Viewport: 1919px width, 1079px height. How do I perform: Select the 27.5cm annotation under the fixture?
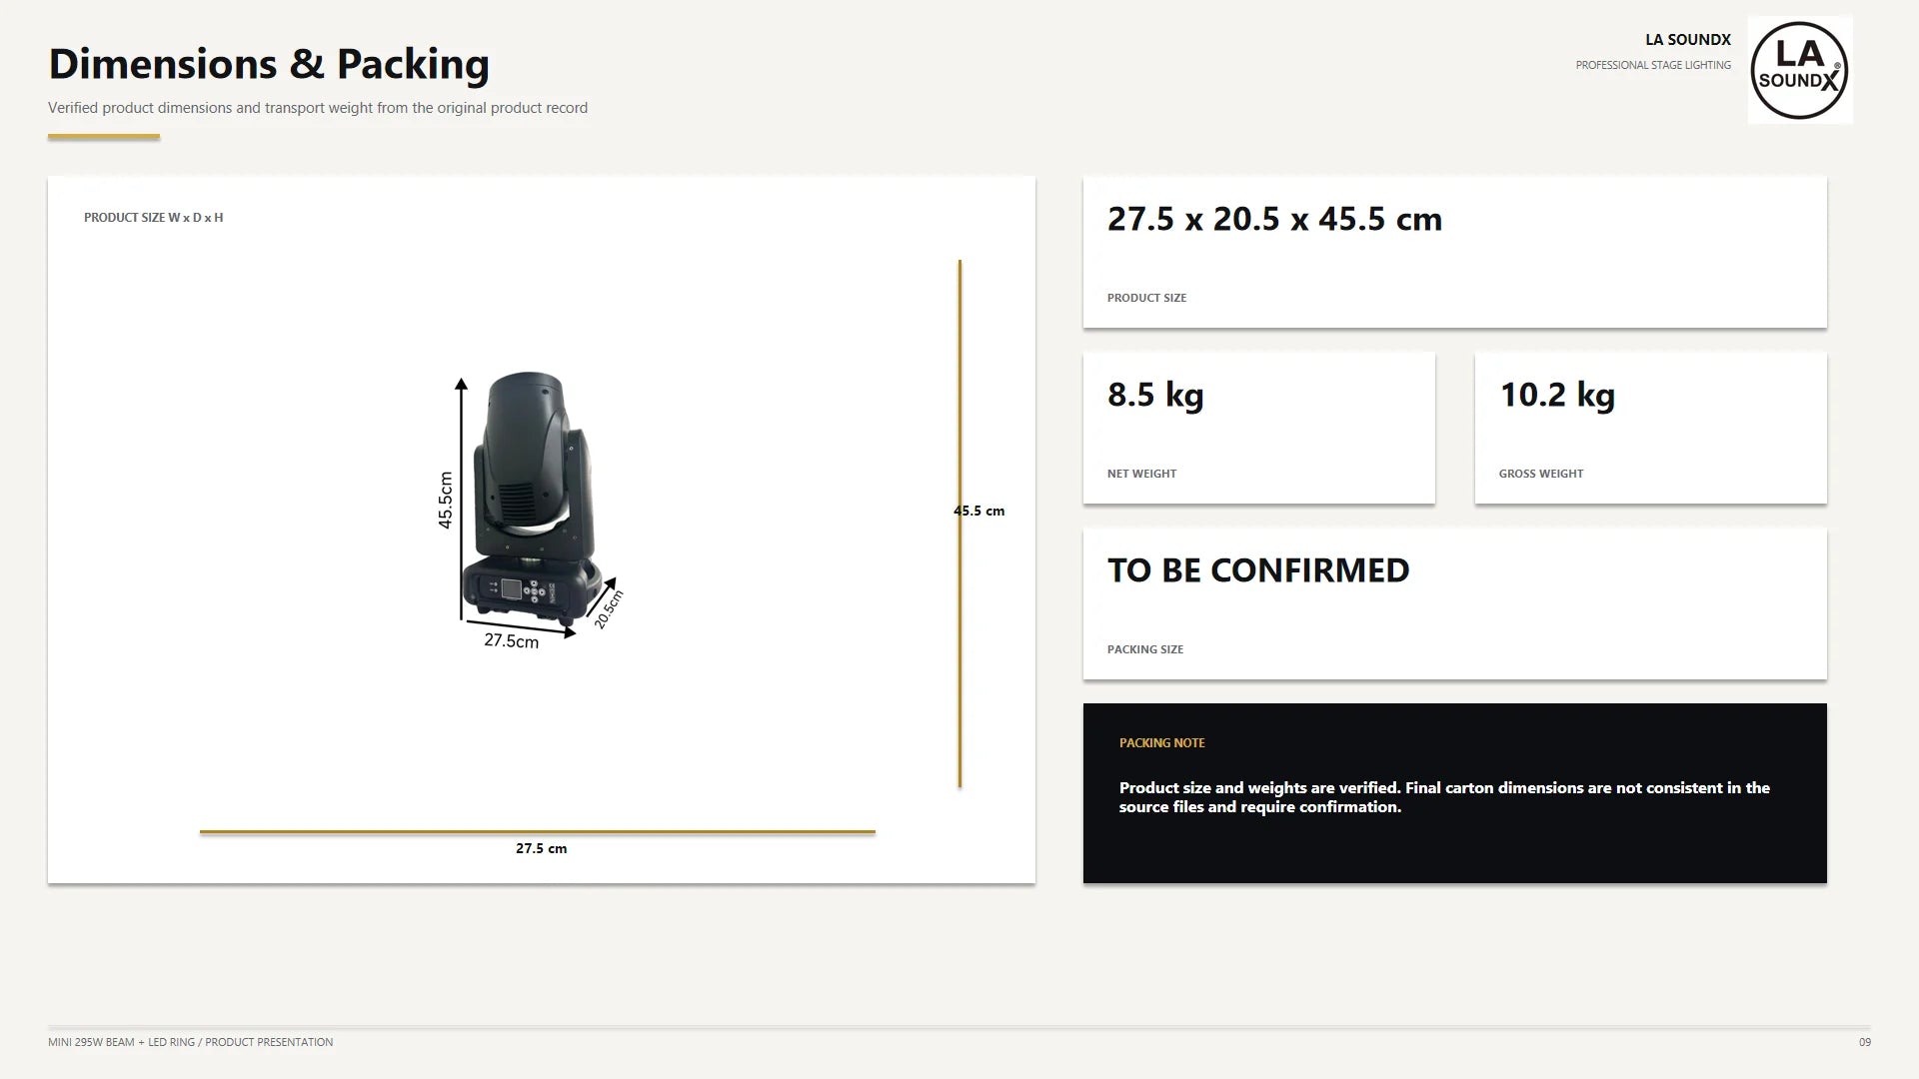[511, 641]
